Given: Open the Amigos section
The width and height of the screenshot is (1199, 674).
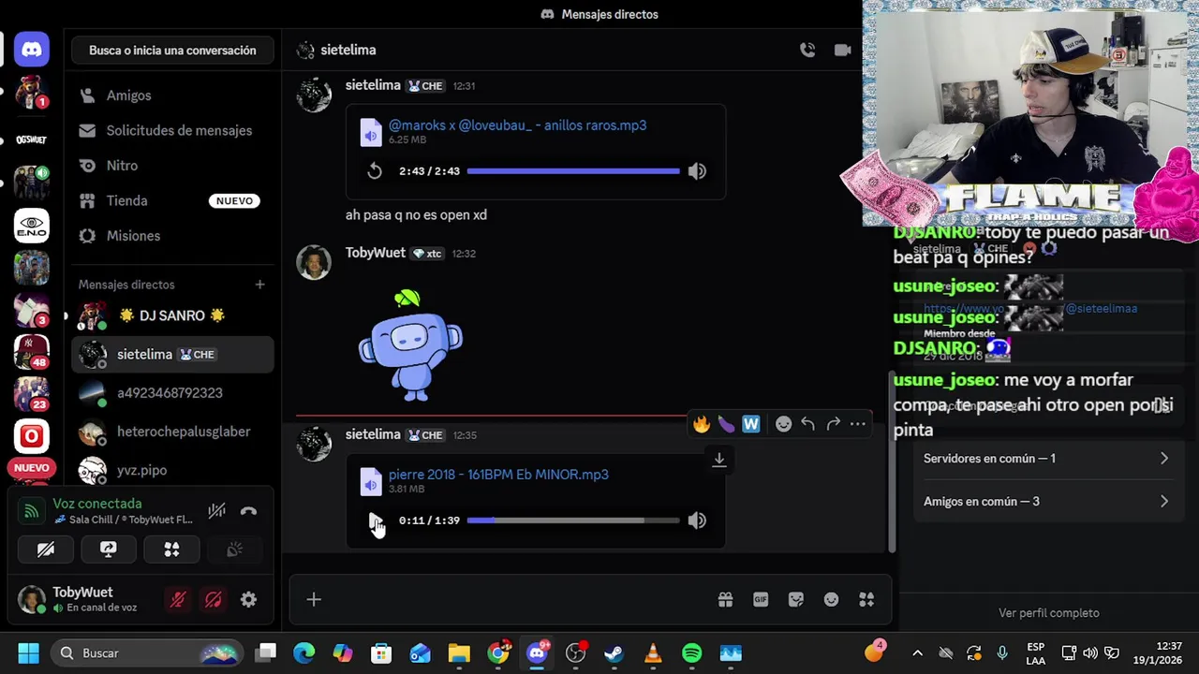Looking at the screenshot, I should 172,95.
